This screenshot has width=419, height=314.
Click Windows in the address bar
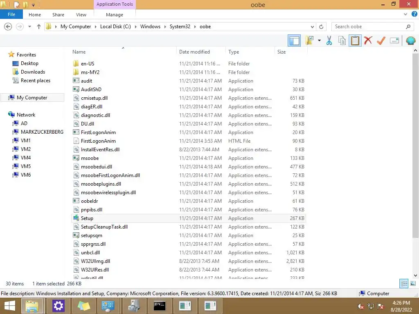[x=150, y=27]
